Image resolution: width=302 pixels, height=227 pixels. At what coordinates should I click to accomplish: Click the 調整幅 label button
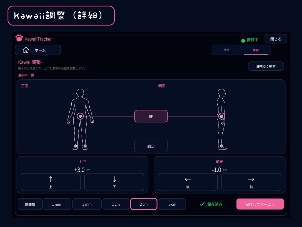coord(30,204)
